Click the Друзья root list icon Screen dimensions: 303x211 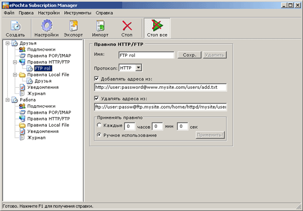point(15,43)
